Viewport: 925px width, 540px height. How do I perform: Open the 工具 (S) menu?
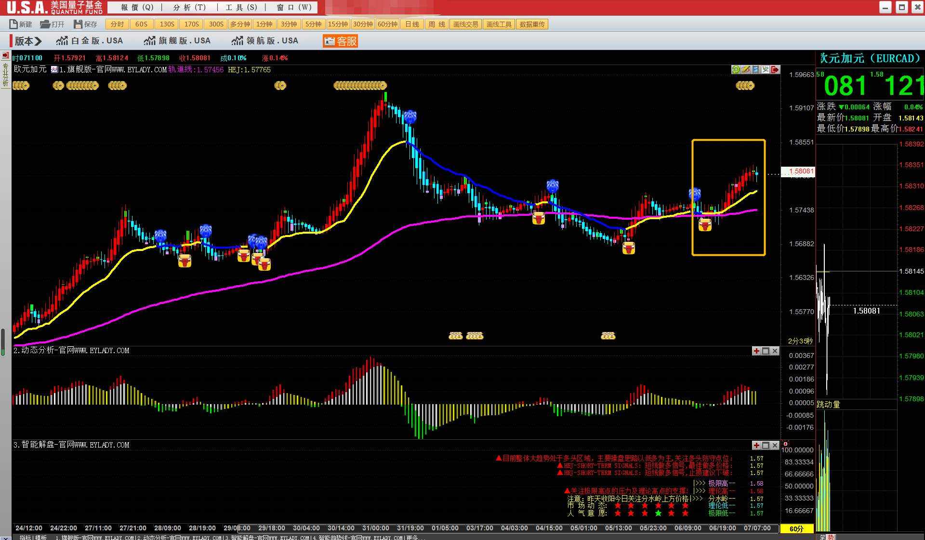241,7
